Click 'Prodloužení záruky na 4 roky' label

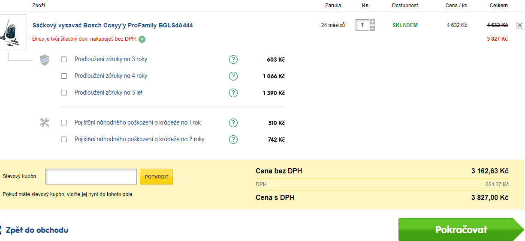[111, 76]
